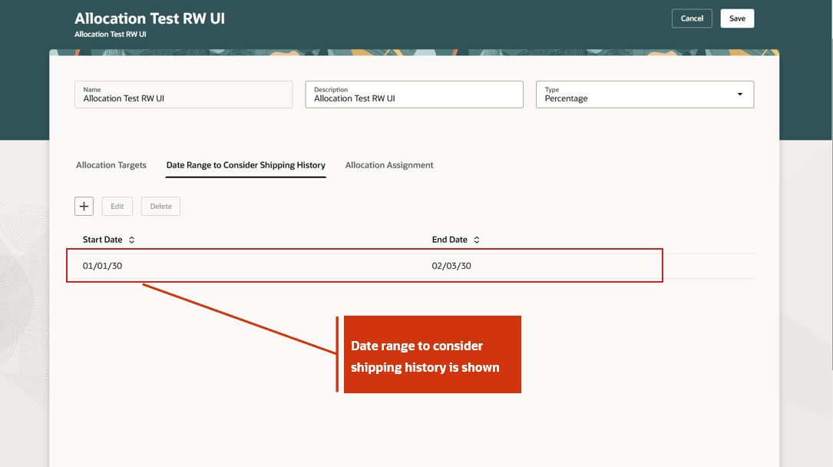
Task: Select the Date Range to Consider Shipping History tab
Action: [x=246, y=164]
